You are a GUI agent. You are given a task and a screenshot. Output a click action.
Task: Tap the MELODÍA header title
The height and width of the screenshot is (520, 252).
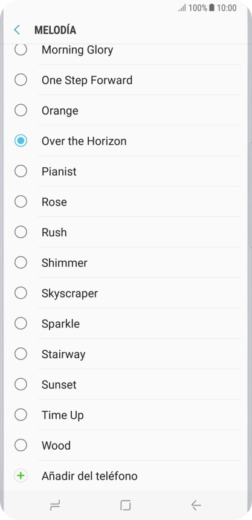point(55,30)
